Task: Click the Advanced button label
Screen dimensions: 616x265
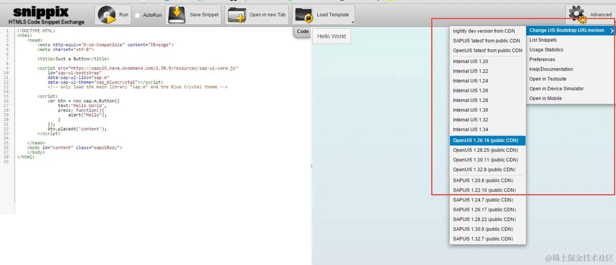Action: tap(601, 15)
